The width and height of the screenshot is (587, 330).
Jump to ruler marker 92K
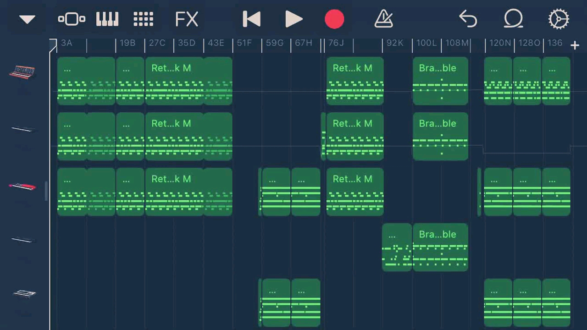[x=395, y=43]
